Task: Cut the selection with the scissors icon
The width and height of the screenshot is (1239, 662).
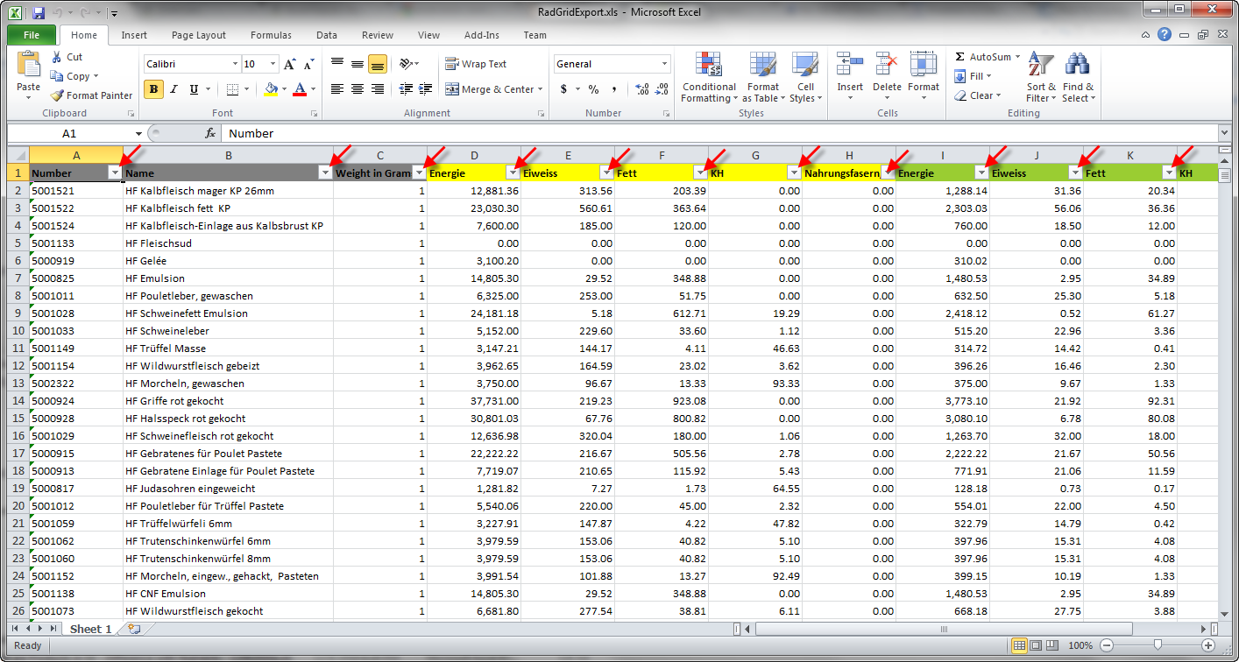Action: tap(58, 57)
